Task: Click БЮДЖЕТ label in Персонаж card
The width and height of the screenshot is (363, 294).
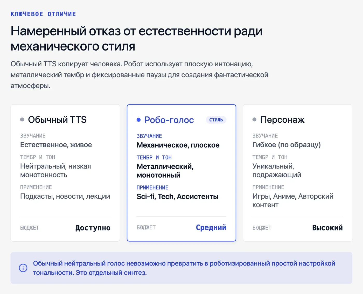Action: (262, 228)
